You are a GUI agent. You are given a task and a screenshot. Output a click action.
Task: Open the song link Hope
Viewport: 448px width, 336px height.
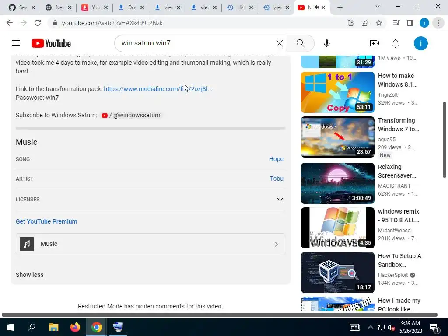click(x=276, y=159)
